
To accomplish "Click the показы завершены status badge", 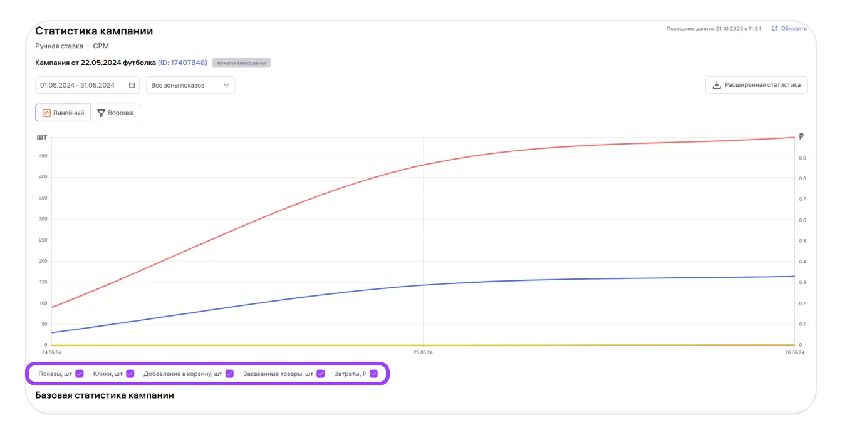I will (x=241, y=63).
